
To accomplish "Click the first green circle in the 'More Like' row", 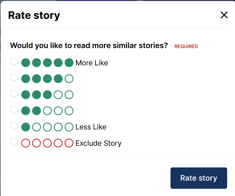I will point(25,63).
